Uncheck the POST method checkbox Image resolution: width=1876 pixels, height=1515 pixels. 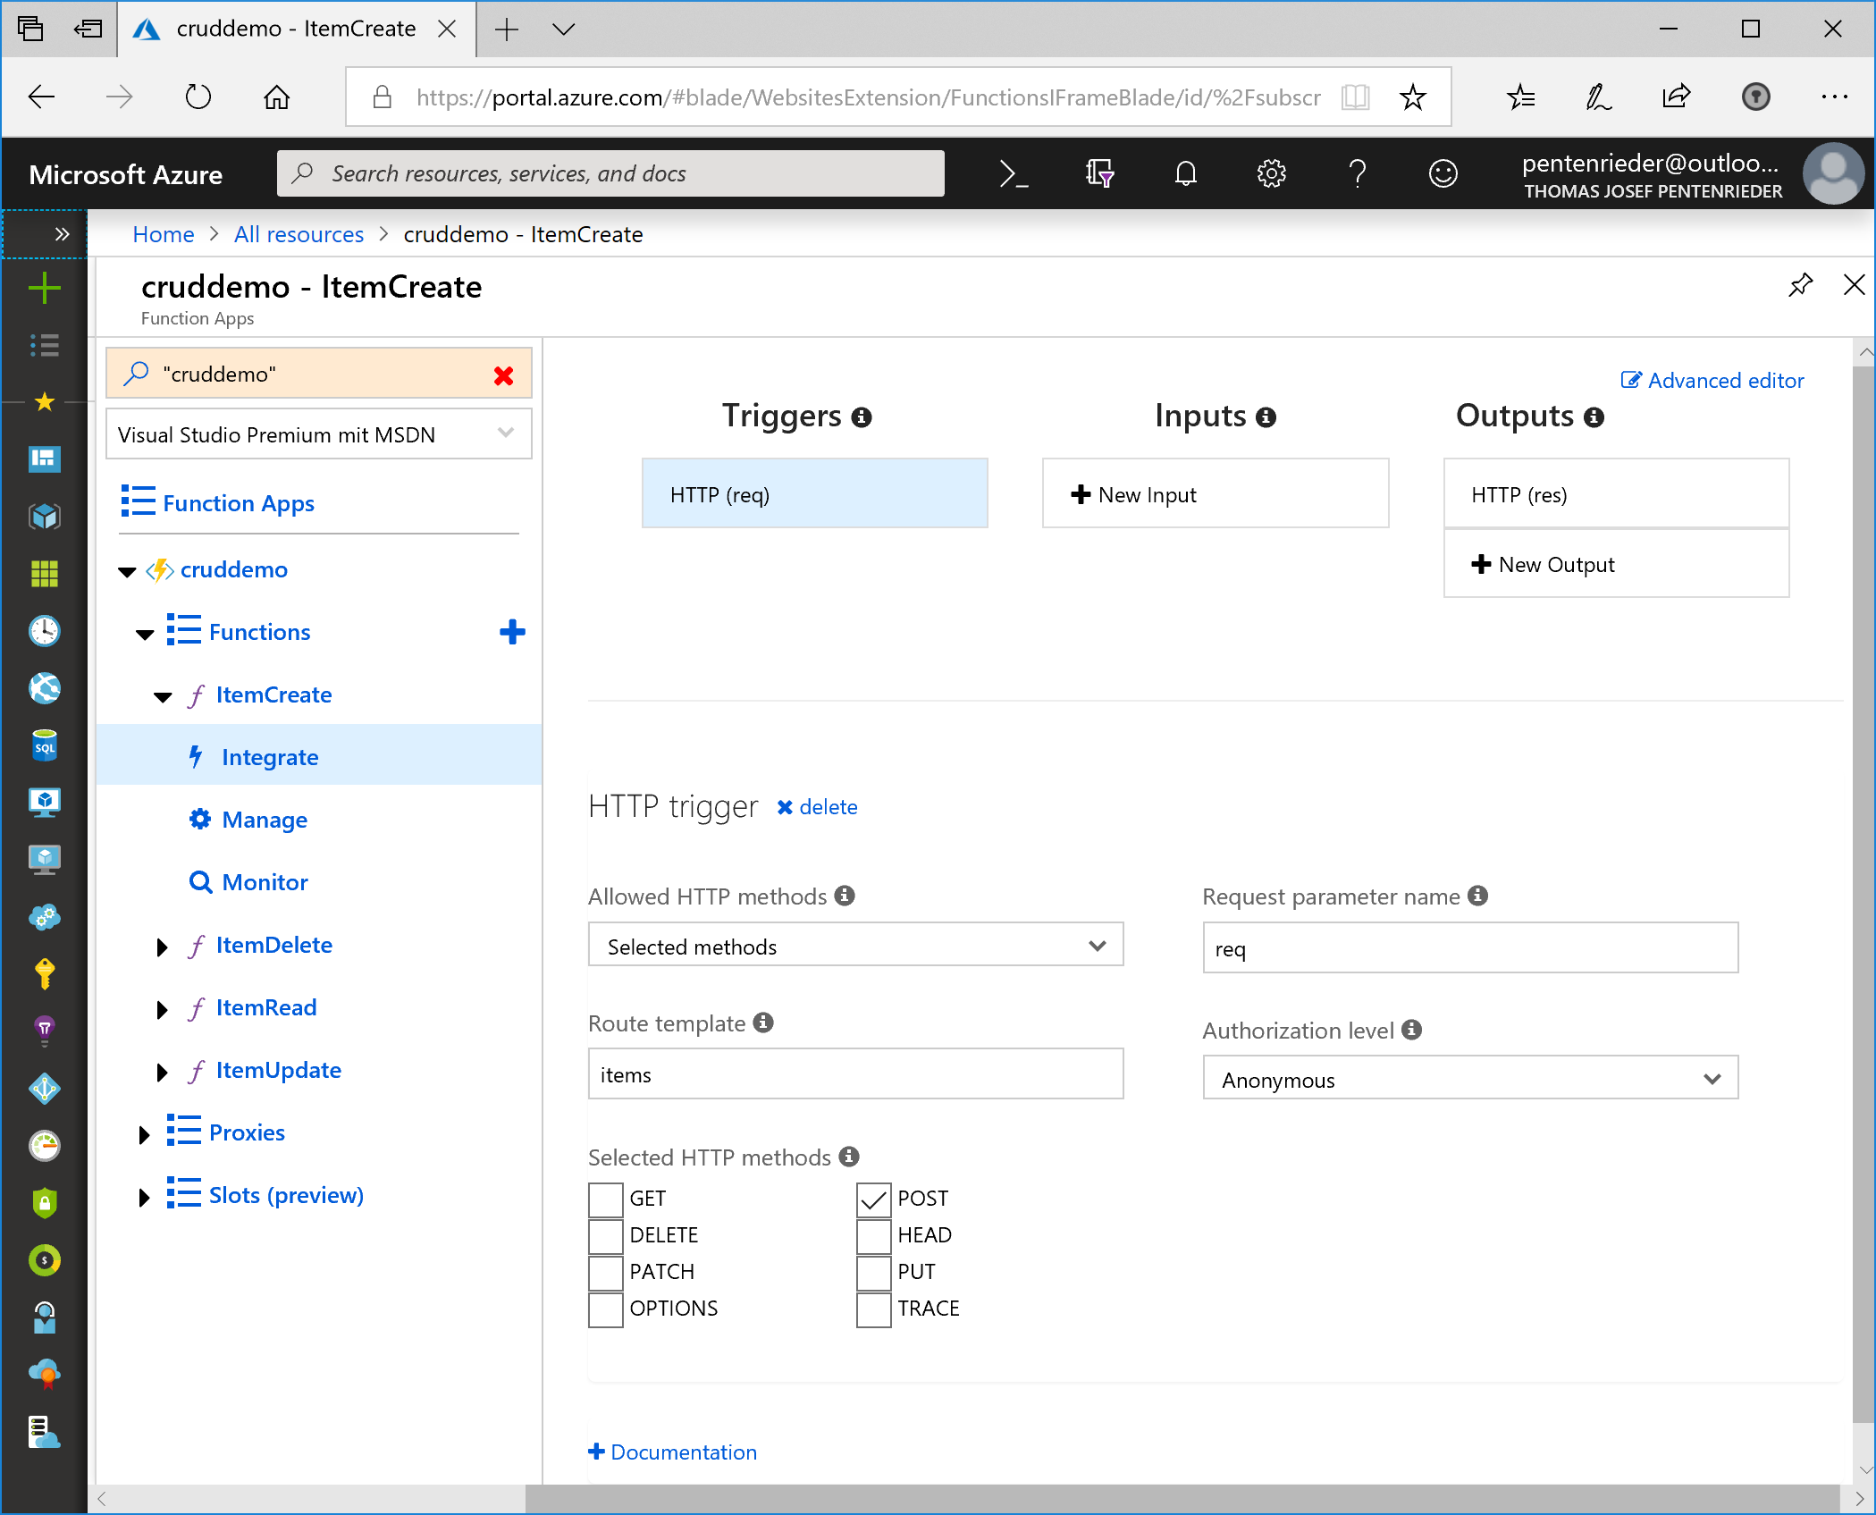(873, 1199)
